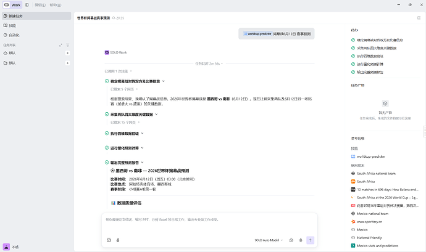Click the 执行四维数据验证 todo item
The height and width of the screenshot is (252, 426).
tap(367, 56)
